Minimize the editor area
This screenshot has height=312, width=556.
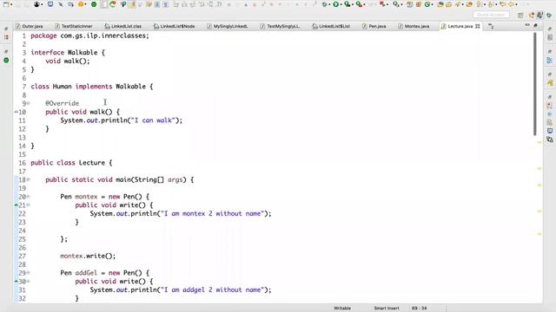click(527, 25)
